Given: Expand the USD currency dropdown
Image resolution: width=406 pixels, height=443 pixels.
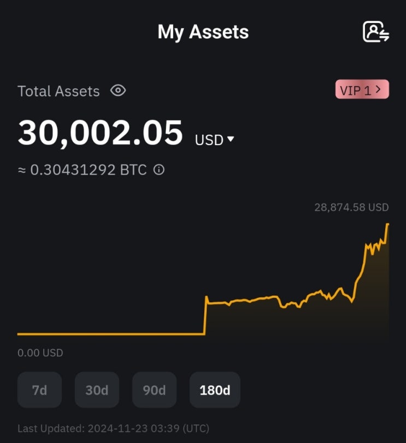Looking at the screenshot, I should point(214,140).
